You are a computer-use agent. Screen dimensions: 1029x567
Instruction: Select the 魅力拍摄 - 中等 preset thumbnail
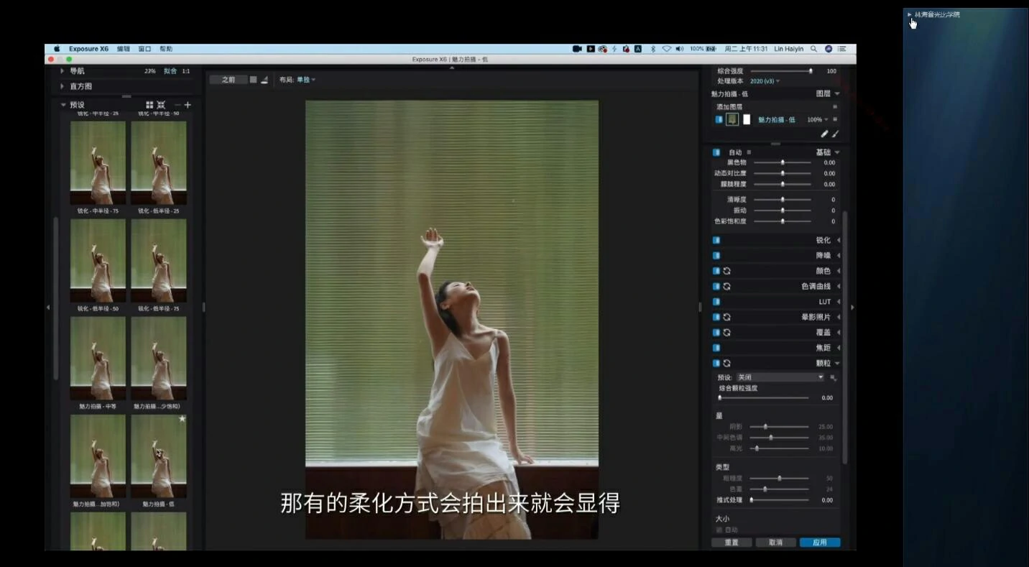click(x=98, y=358)
